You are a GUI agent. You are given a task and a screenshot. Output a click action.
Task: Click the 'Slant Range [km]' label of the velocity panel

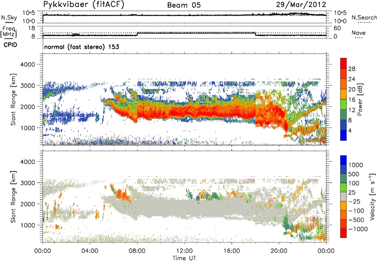(x=13, y=197)
